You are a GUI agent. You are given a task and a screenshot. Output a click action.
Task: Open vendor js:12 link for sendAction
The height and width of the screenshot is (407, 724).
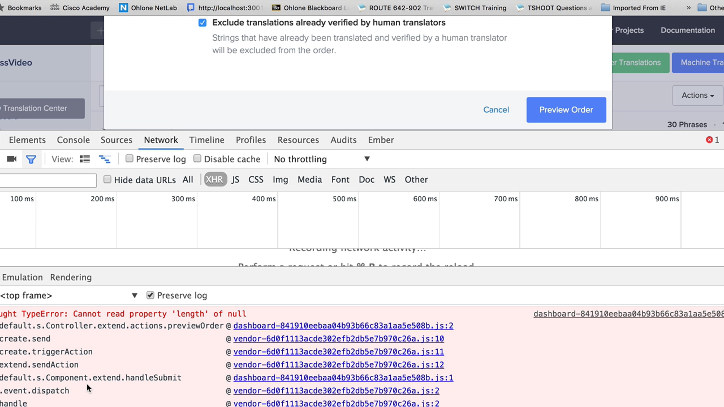(x=338, y=364)
